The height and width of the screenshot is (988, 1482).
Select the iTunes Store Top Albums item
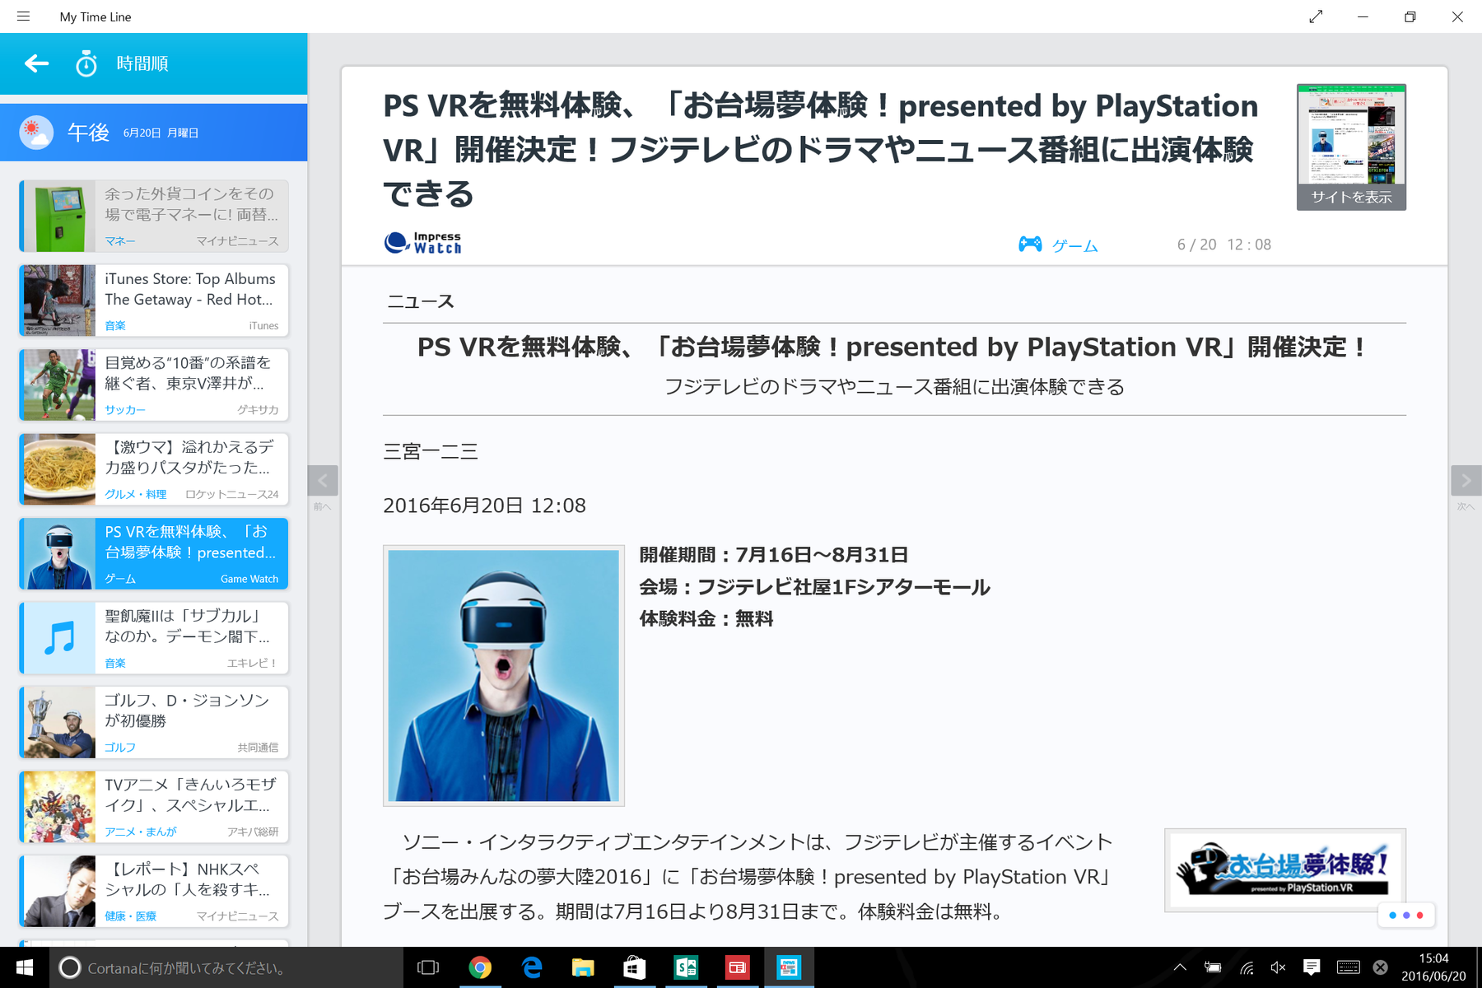coord(154,301)
